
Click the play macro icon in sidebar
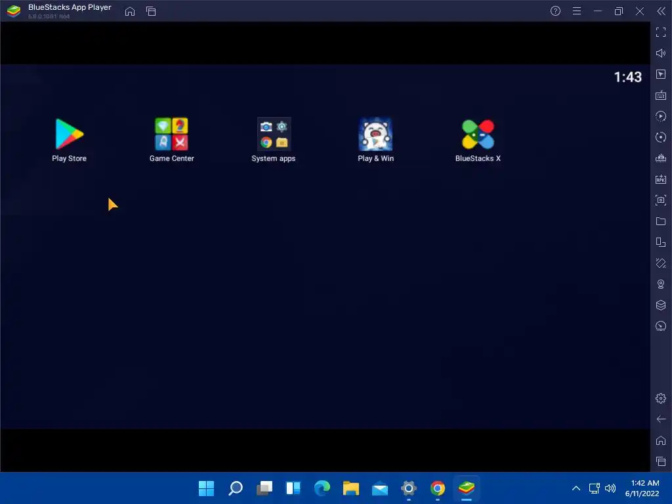coord(661,116)
